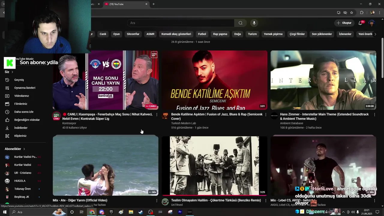384x216 pixels.
Task: Select the Canlı category chip
Action: [103, 34]
